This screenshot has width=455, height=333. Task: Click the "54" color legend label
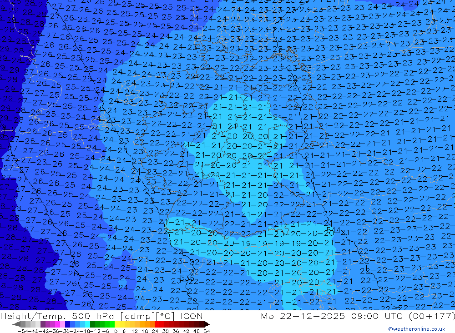click(x=207, y=331)
